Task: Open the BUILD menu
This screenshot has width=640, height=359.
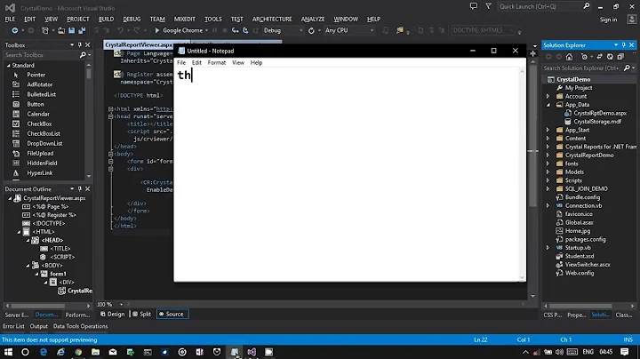Action: point(106,20)
